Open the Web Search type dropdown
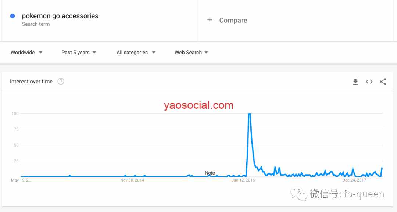 point(191,53)
